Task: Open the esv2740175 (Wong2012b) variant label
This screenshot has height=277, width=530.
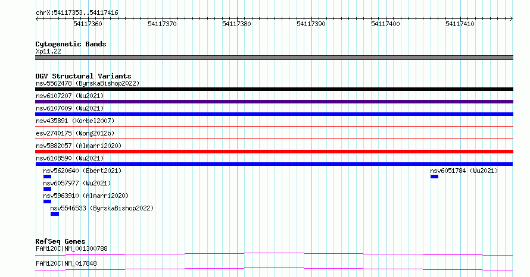Action: click(x=75, y=133)
